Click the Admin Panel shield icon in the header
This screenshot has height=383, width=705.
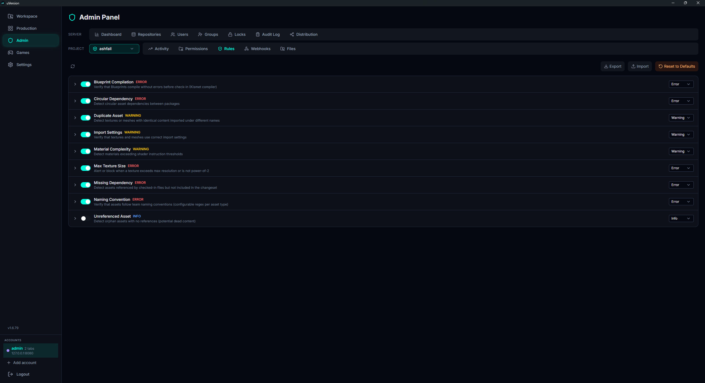[72, 17]
